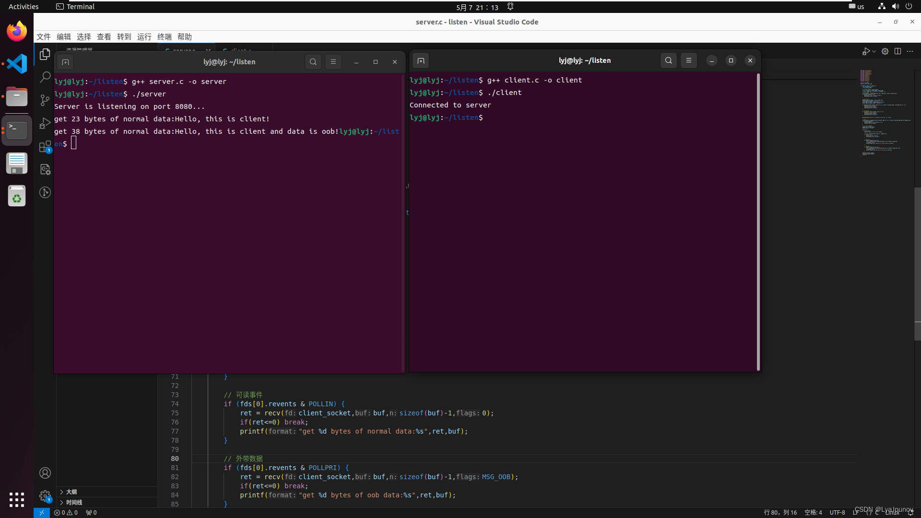The height and width of the screenshot is (518, 921).
Task: Expand the 大纲 outline section
Action: [107, 492]
